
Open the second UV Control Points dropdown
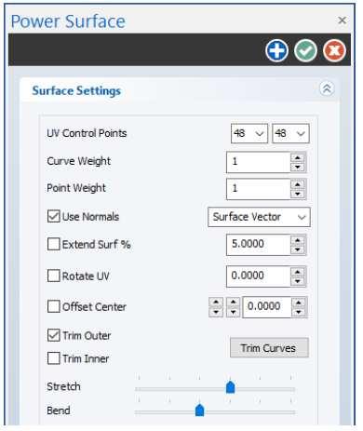pyautogui.click(x=290, y=133)
